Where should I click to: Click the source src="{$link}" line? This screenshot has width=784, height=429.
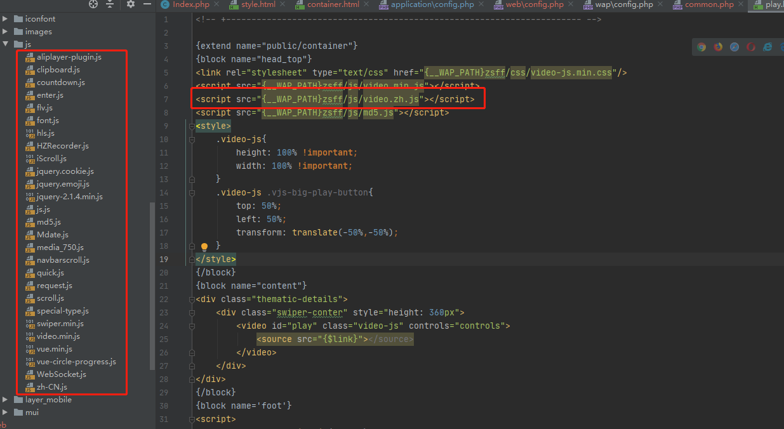[x=335, y=340]
